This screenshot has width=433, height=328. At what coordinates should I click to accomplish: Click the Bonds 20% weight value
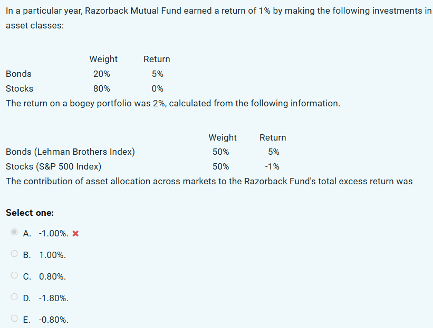pyautogui.click(x=102, y=74)
